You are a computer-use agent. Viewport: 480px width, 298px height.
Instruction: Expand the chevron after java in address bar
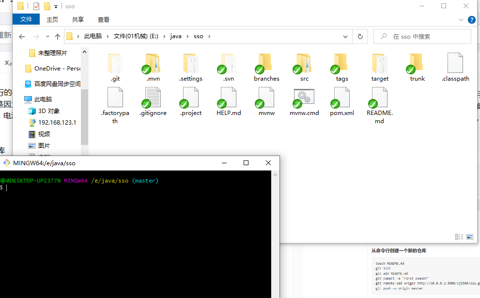click(187, 36)
